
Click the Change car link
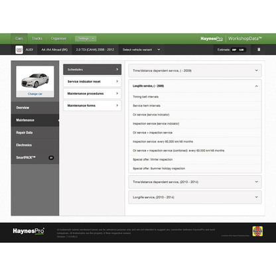point(35,94)
